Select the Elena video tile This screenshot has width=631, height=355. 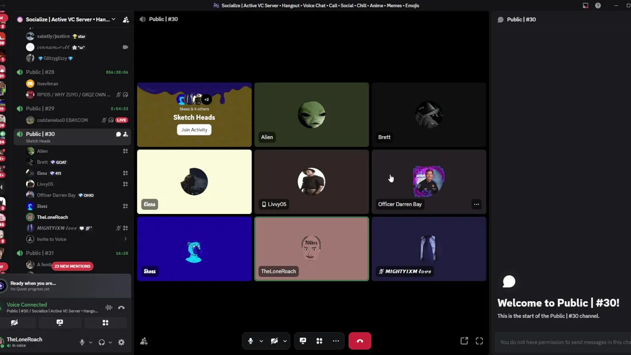point(194,182)
